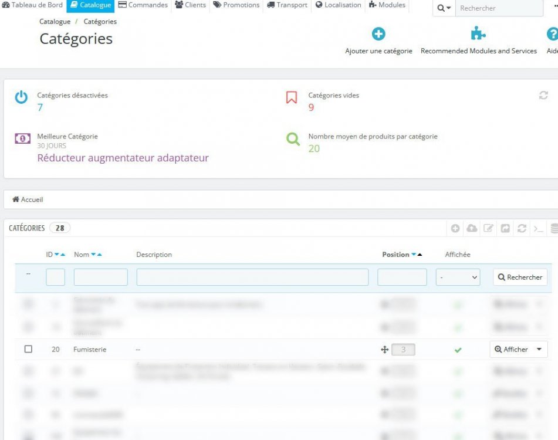Open Réducteur augmentateur adaptateur category link
Image resolution: width=558 pixels, height=440 pixels.
pyautogui.click(x=123, y=158)
